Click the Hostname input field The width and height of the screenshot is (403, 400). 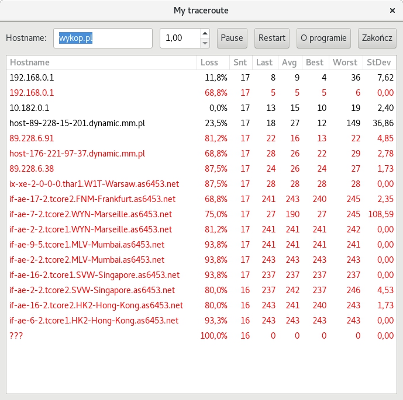tap(103, 38)
